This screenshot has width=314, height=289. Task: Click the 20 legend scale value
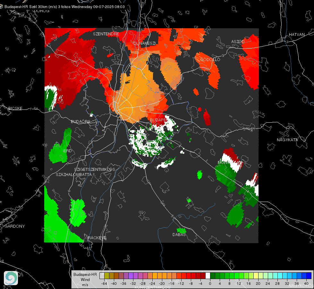[x=258, y=284]
